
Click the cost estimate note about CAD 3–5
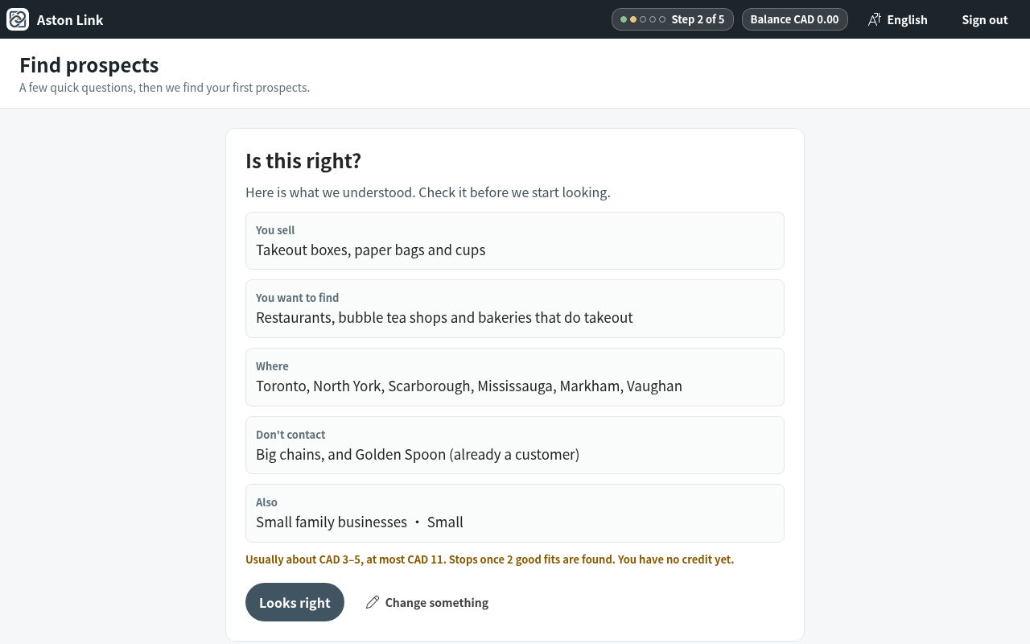[x=489, y=559]
